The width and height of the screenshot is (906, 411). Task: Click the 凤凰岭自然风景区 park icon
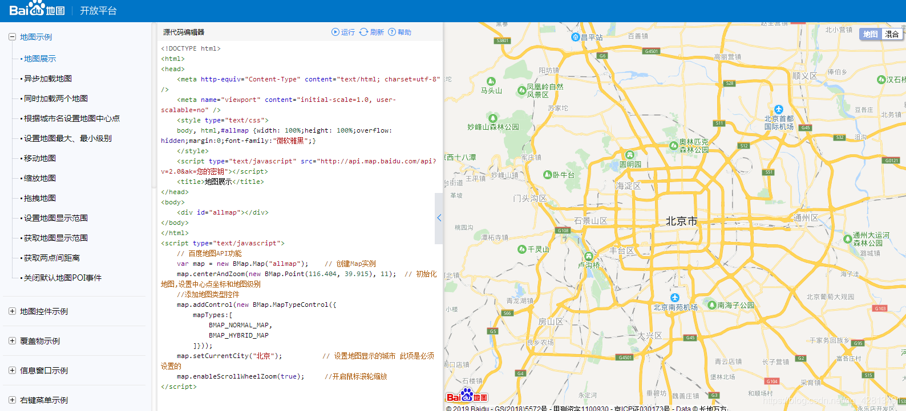(521, 90)
